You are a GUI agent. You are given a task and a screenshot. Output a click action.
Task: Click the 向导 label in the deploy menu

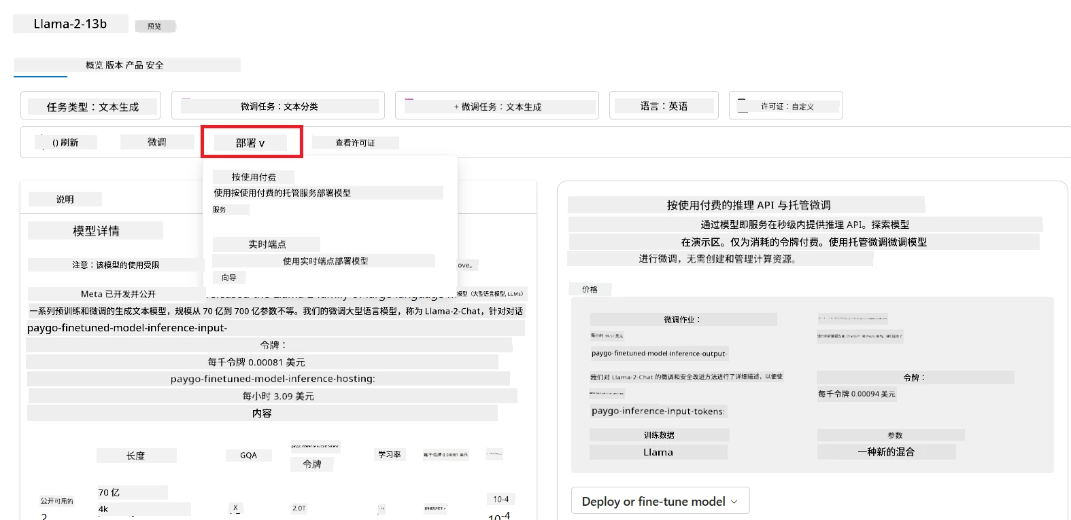[x=229, y=278]
